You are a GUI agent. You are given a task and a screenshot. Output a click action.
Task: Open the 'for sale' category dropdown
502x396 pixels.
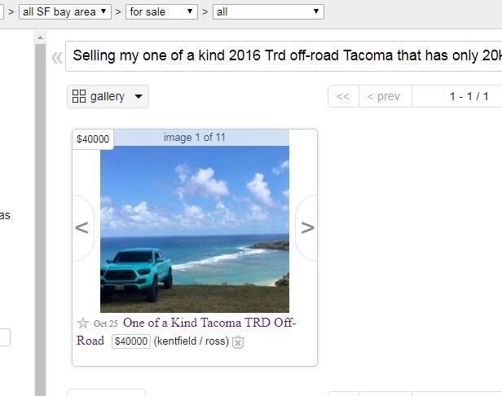click(161, 12)
